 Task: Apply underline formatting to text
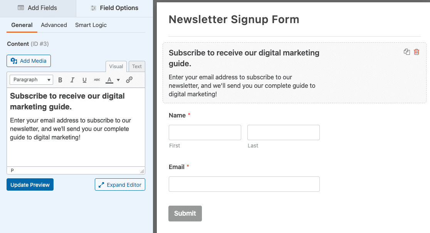coord(84,80)
